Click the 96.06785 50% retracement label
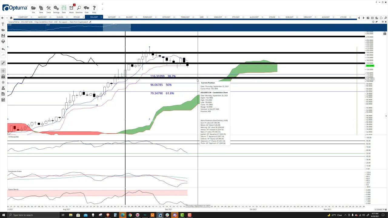The image size is (388, 218). click(161, 85)
